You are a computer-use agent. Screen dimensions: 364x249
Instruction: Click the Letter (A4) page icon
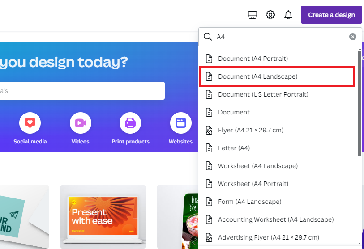click(209, 148)
